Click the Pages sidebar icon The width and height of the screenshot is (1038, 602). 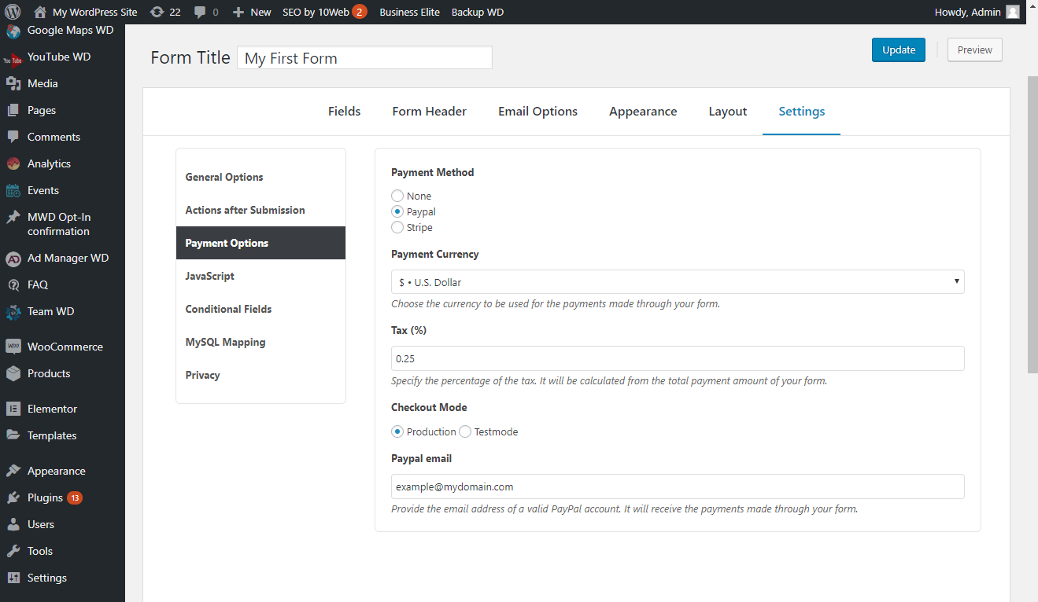13,110
